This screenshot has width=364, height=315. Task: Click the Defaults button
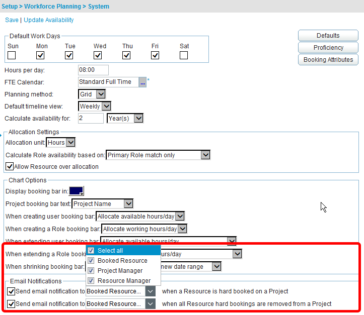[328, 36]
